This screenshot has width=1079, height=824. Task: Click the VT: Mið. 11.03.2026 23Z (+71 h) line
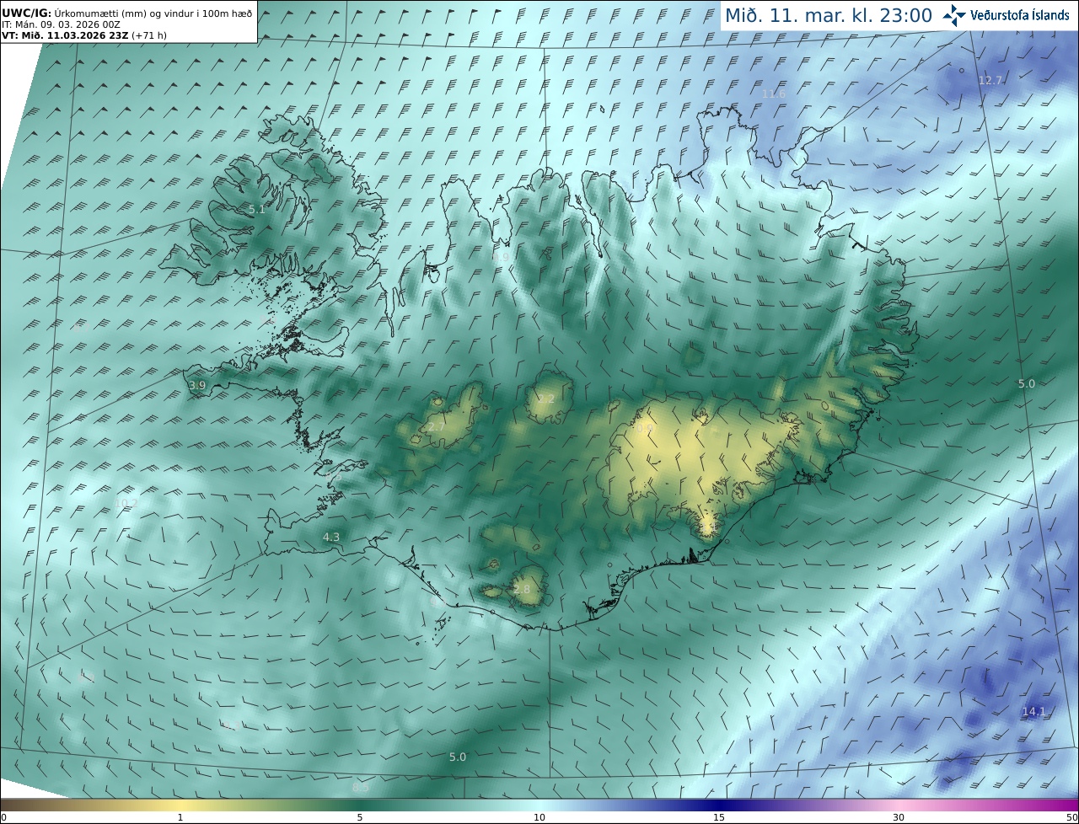[x=83, y=35]
